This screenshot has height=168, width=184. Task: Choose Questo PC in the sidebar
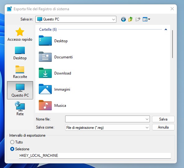pyautogui.click(x=20, y=90)
